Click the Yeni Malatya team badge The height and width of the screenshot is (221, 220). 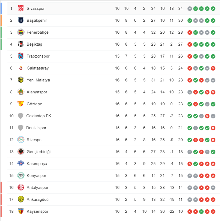pyautogui.click(x=21, y=80)
